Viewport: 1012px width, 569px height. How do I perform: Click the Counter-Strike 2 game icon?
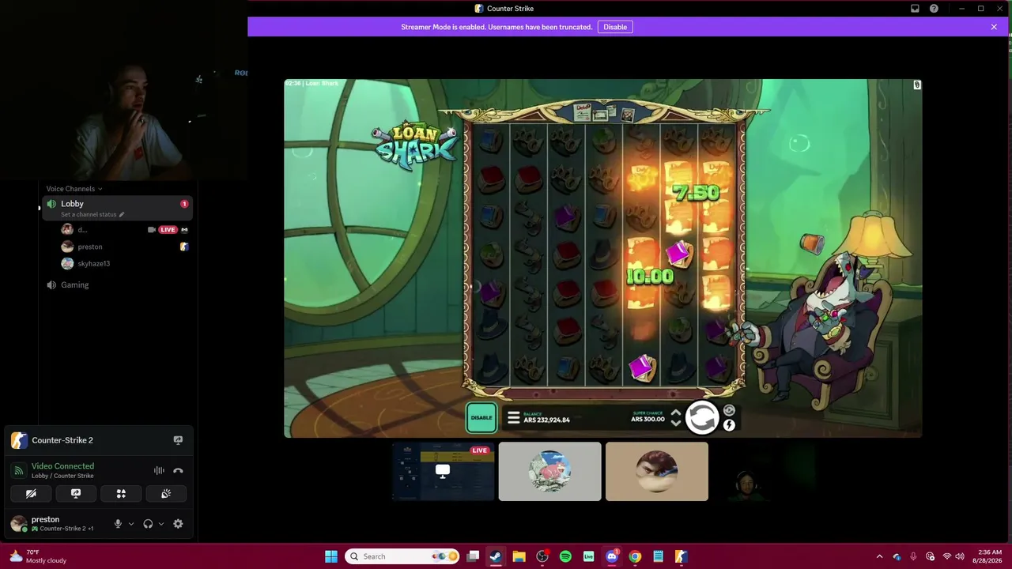(19, 440)
